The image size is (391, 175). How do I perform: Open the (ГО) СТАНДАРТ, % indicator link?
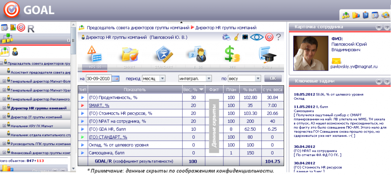point(108,137)
